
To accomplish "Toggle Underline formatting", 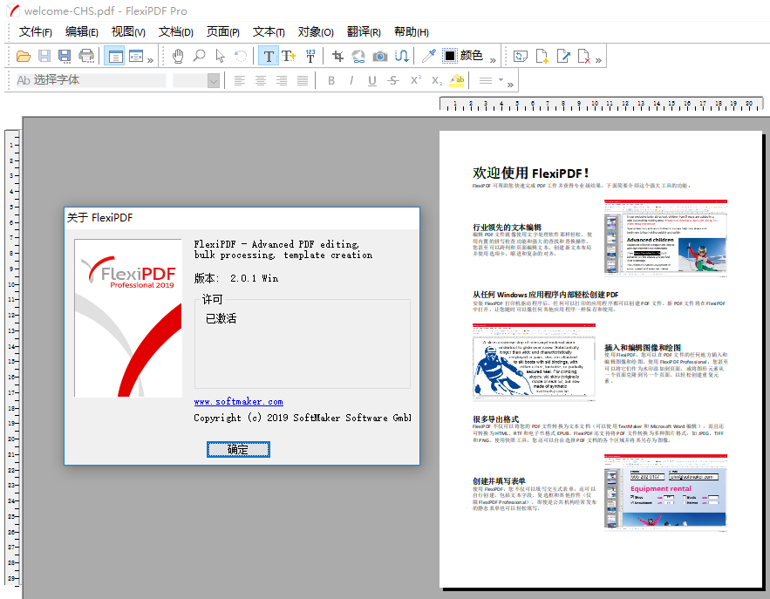I will 372,80.
